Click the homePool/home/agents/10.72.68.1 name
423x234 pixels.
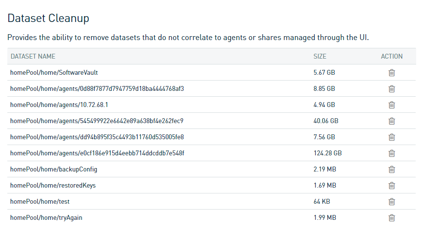[x=59, y=105]
